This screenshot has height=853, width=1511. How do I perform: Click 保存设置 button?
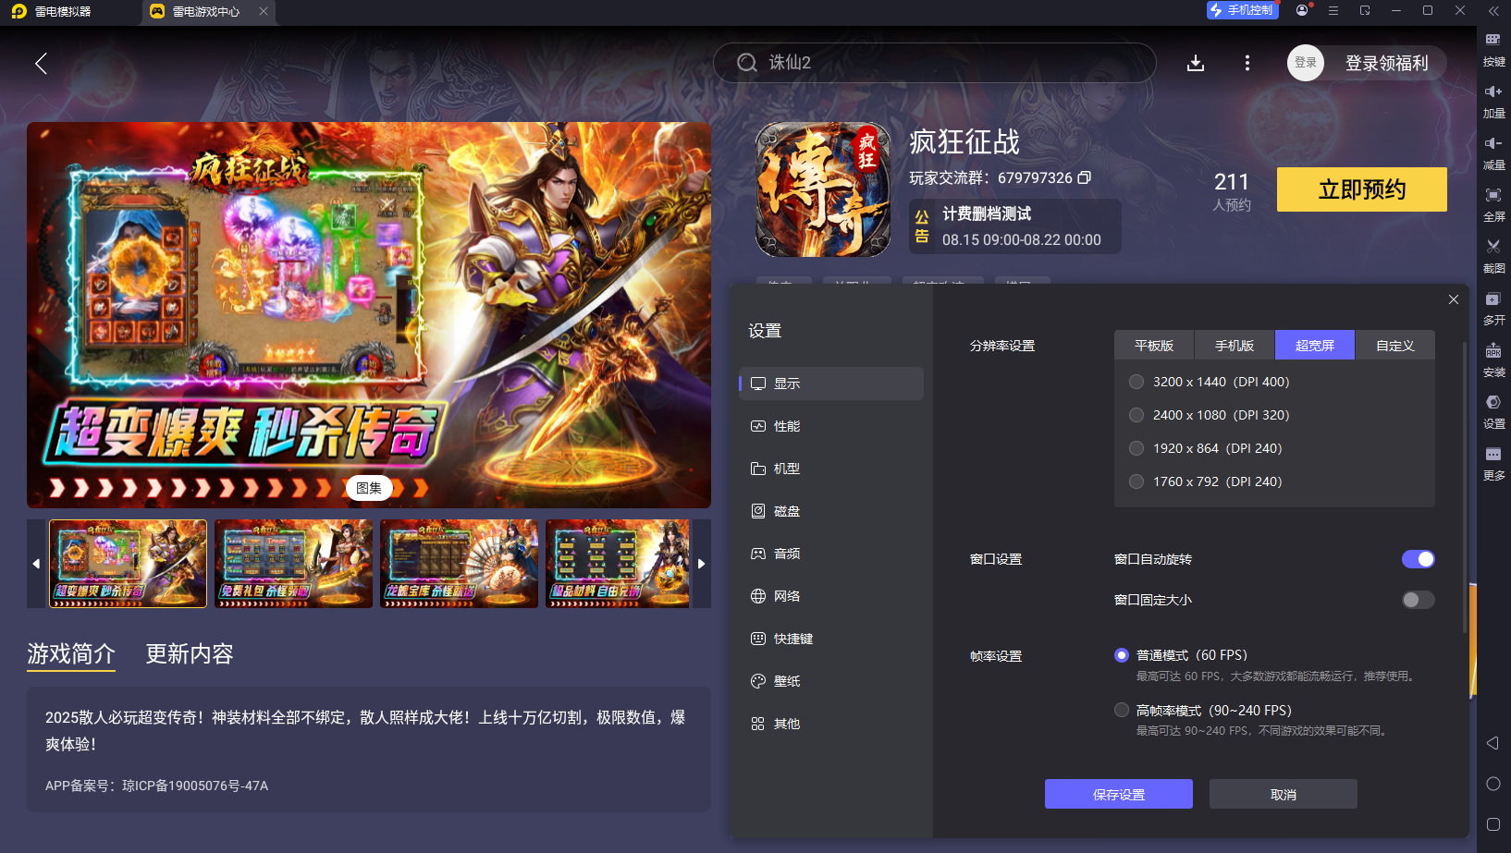[x=1119, y=794]
